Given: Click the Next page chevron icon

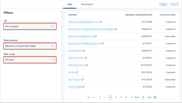Looking at the screenshot, I should (143, 97).
